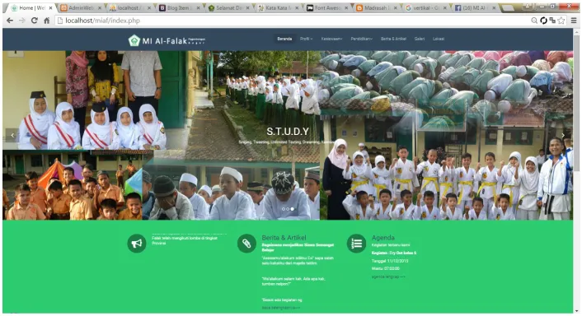582x316 pixels.
Task: Follow the 'agenda lengkap' link
Action: (x=388, y=276)
